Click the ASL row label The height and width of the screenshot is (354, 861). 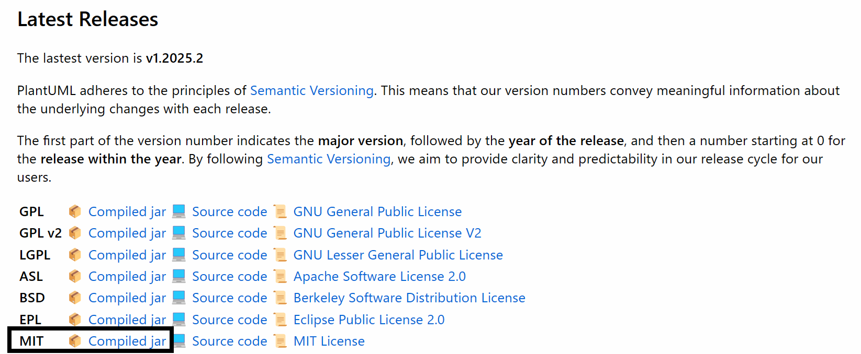[x=31, y=276]
